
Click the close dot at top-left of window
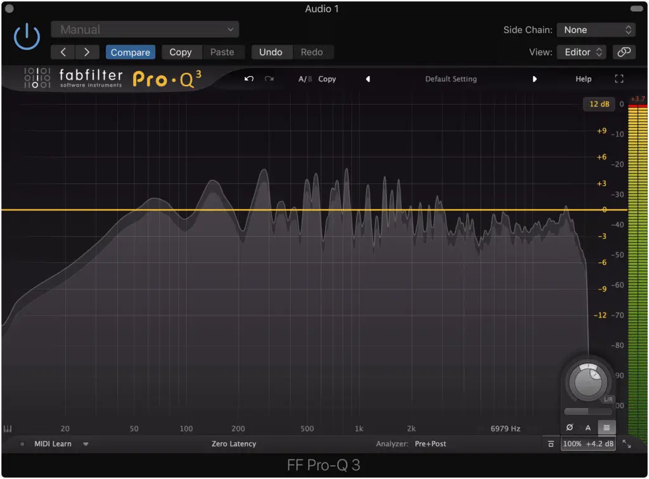pos(9,8)
